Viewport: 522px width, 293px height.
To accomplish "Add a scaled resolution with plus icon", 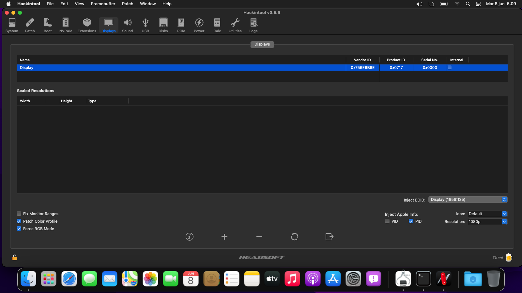I will [x=224, y=237].
